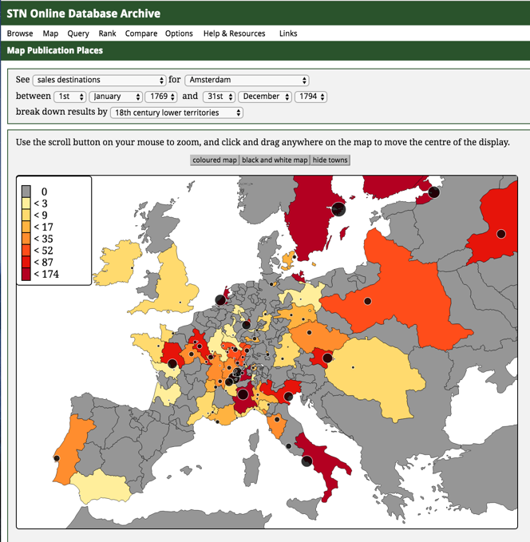Viewport: 530px width, 542px height.
Task: Toggle the hide towns button
Action: click(x=330, y=160)
